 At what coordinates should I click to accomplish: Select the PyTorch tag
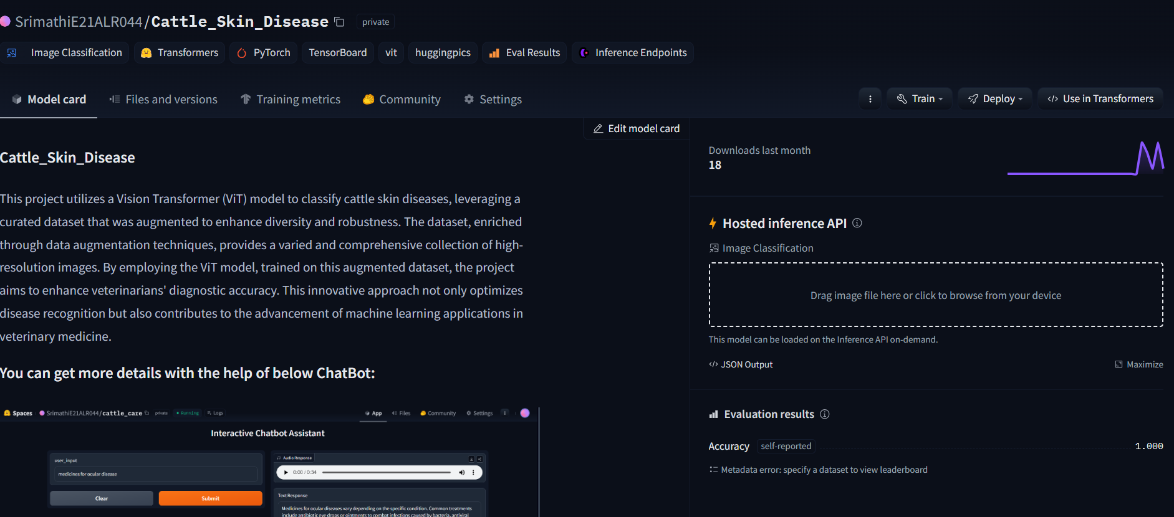click(264, 53)
